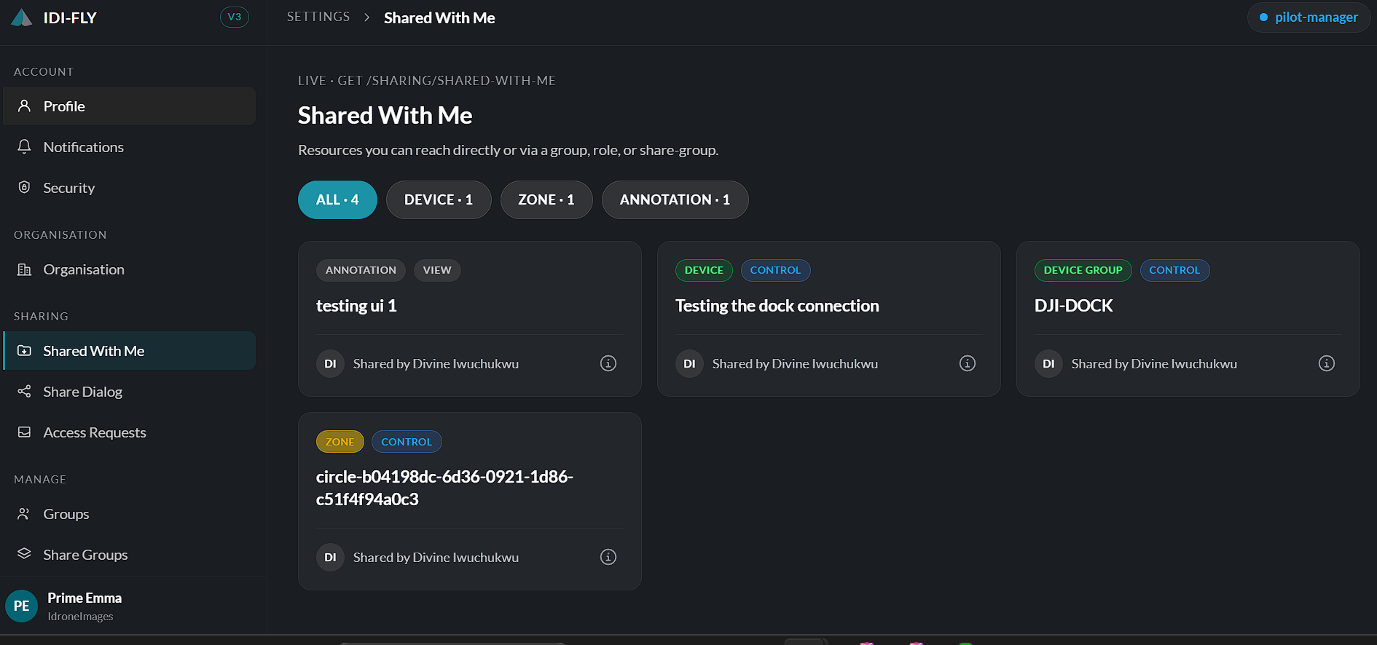
Task: Open the Organisation page
Action: 130,269
